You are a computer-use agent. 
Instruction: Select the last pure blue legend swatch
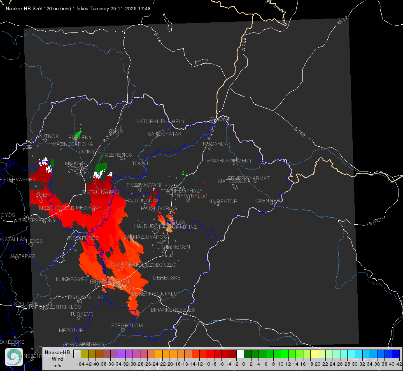396,354
